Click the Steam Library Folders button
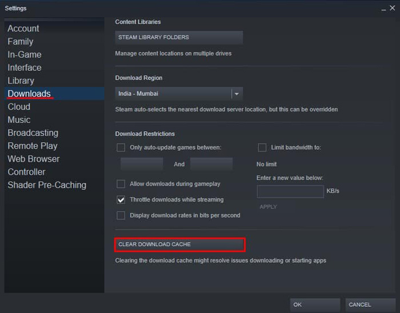The height and width of the screenshot is (313, 400). point(179,38)
